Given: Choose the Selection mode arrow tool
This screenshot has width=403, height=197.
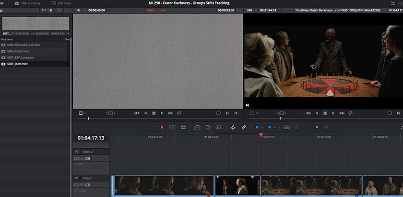Looking at the screenshot, I should pos(162,127).
